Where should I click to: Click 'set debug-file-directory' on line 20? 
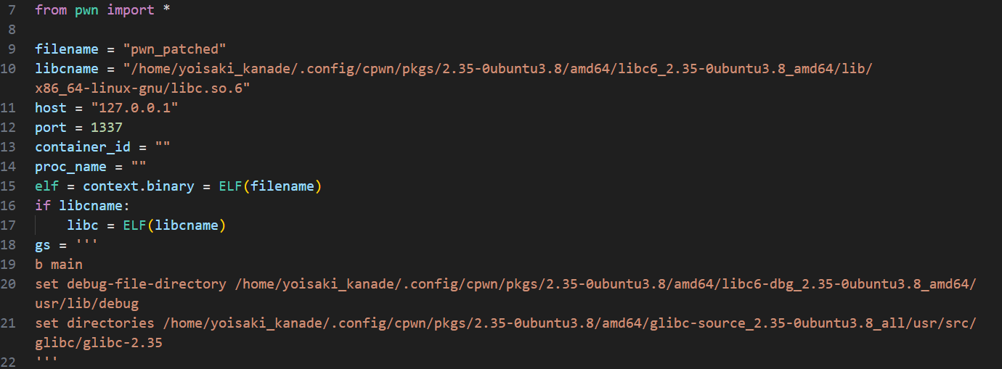(131, 284)
